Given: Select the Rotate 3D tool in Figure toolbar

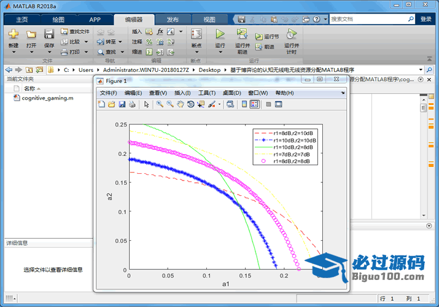Looking at the screenshot, I should tap(191, 104).
